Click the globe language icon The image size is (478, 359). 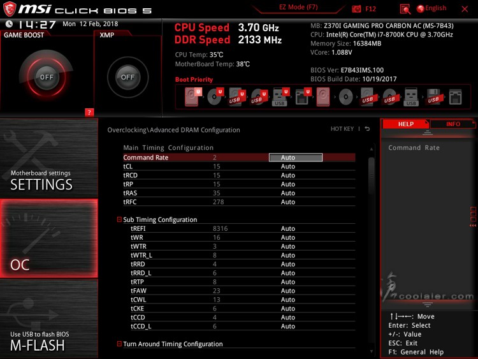click(x=421, y=9)
